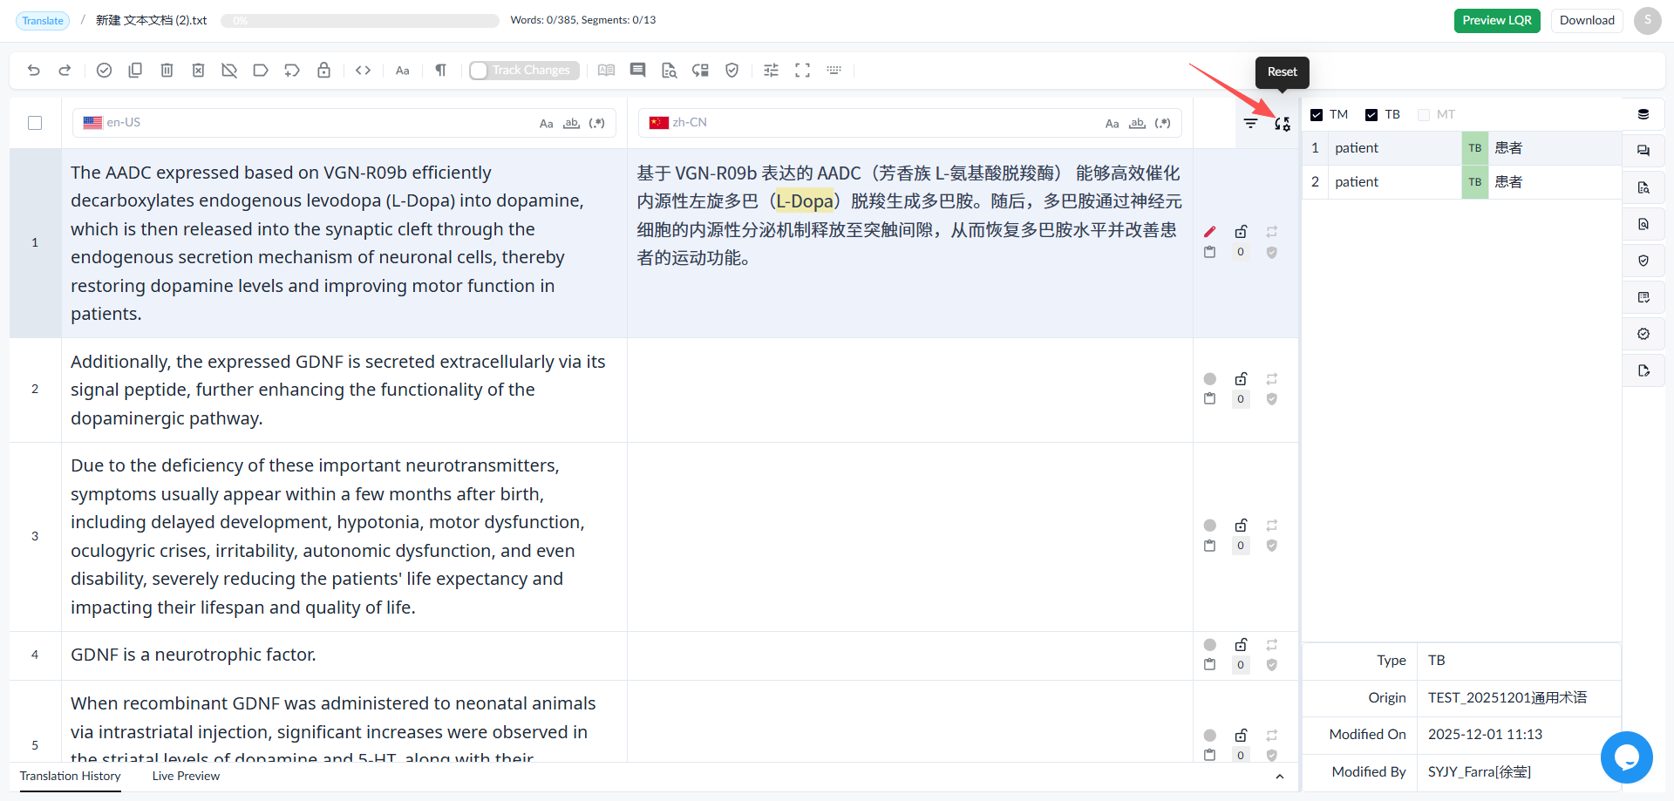This screenshot has height=801, width=1674.
Task: Click the change case Aa toolbar icon
Action: point(403,71)
